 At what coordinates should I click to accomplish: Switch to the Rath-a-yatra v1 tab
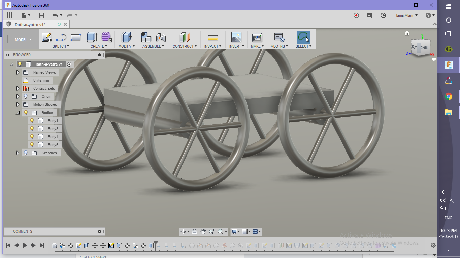[30, 25]
